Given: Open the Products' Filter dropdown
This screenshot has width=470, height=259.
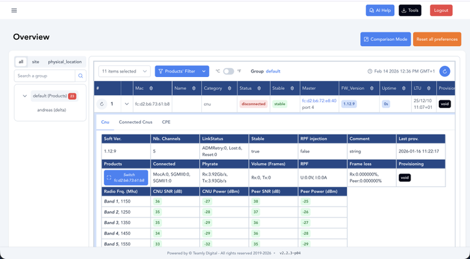Looking at the screenshot, I should (x=182, y=71).
